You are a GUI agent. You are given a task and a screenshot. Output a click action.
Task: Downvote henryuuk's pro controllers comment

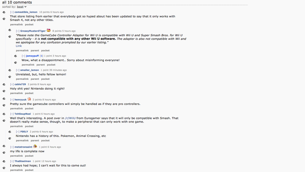pyautogui.click(x=4, y=106)
